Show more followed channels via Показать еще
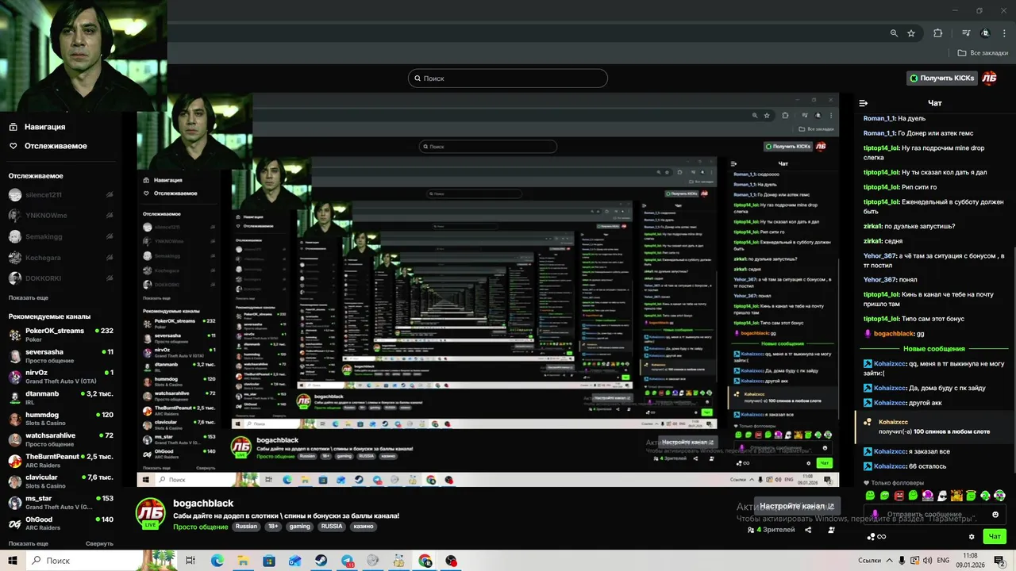 (29, 298)
